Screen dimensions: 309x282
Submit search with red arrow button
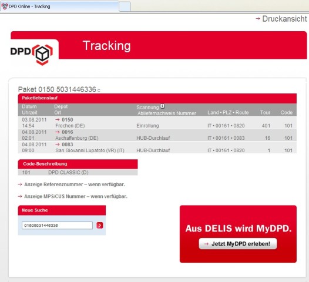pos(100,225)
